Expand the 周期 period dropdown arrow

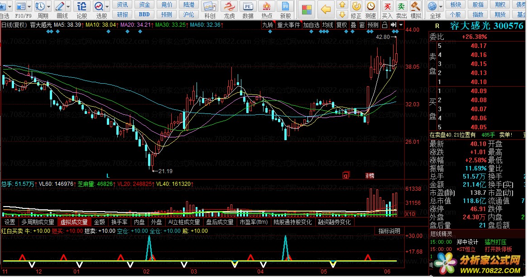click(49, 6)
